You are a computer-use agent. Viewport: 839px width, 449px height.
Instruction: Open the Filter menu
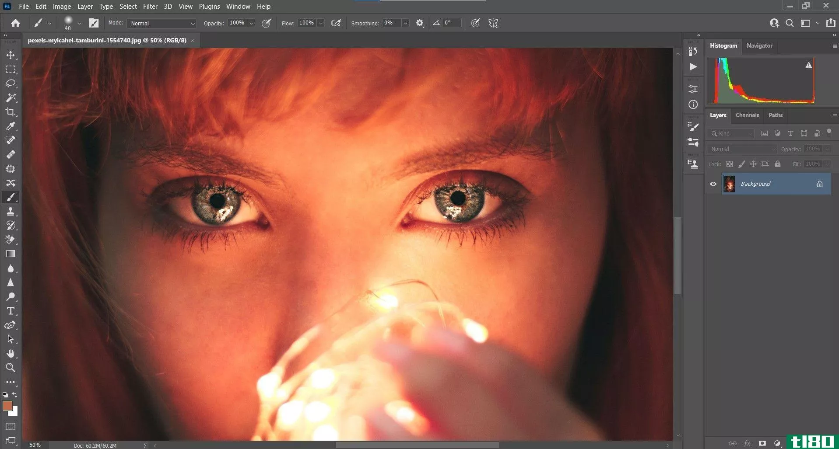[x=150, y=6]
